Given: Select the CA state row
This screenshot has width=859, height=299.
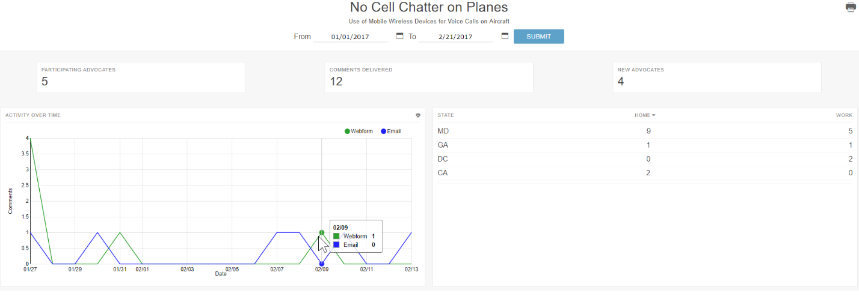Looking at the screenshot, I should pyautogui.click(x=645, y=173).
